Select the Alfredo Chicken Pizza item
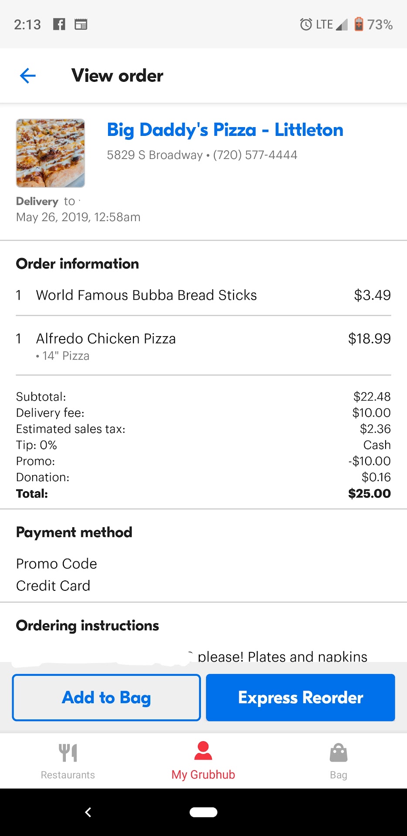This screenshot has height=836, width=407. pyautogui.click(x=106, y=339)
